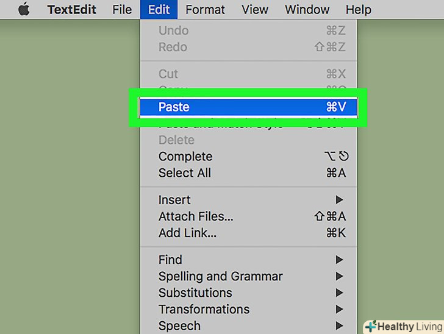Viewport: 444px width, 334px height.
Task: Open the Substitutions submenu
Action: coord(195,293)
